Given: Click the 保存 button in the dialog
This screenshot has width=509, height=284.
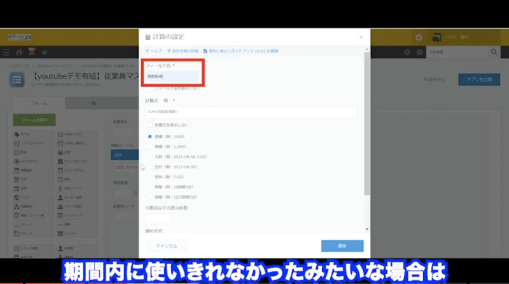Looking at the screenshot, I should click(x=342, y=246).
